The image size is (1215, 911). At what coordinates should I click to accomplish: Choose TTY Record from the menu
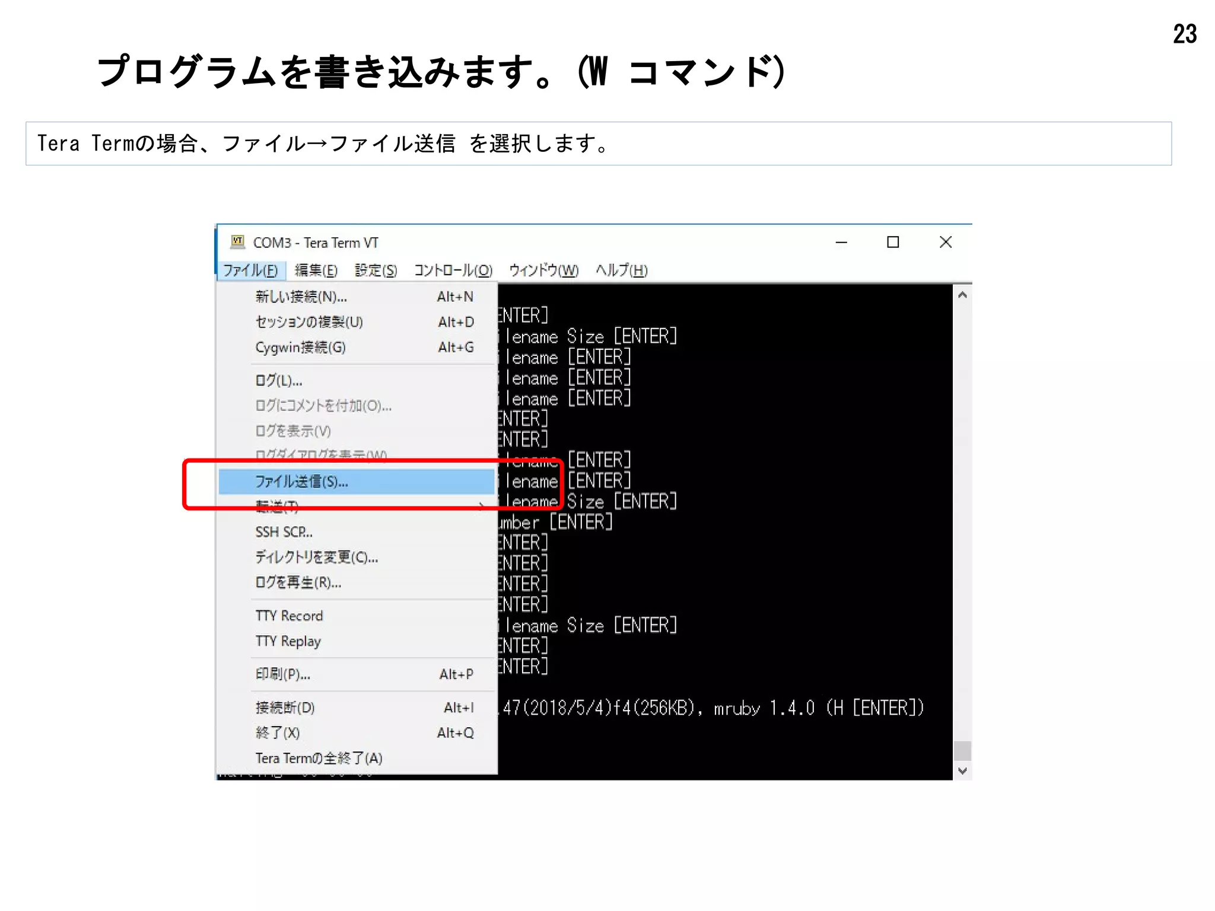[x=357, y=616]
